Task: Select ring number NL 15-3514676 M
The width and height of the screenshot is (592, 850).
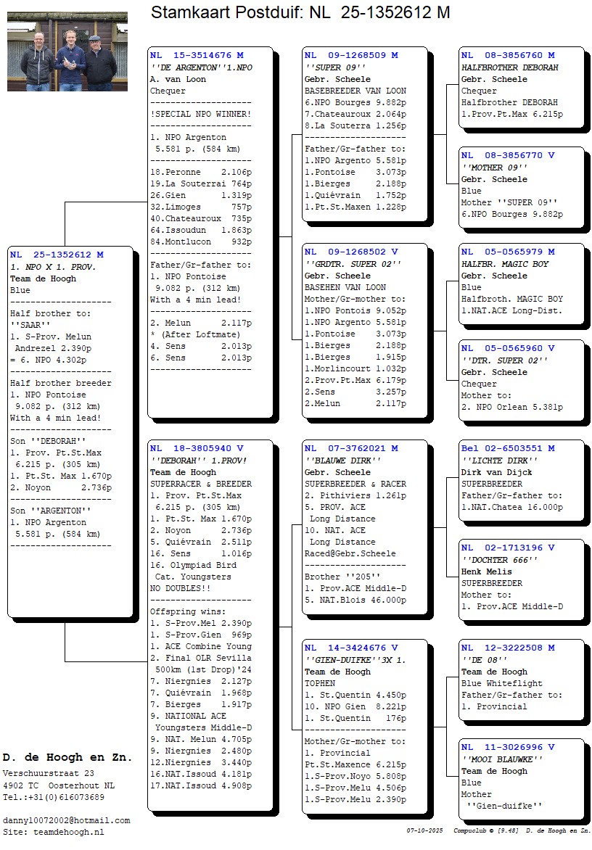Action: pos(197,55)
